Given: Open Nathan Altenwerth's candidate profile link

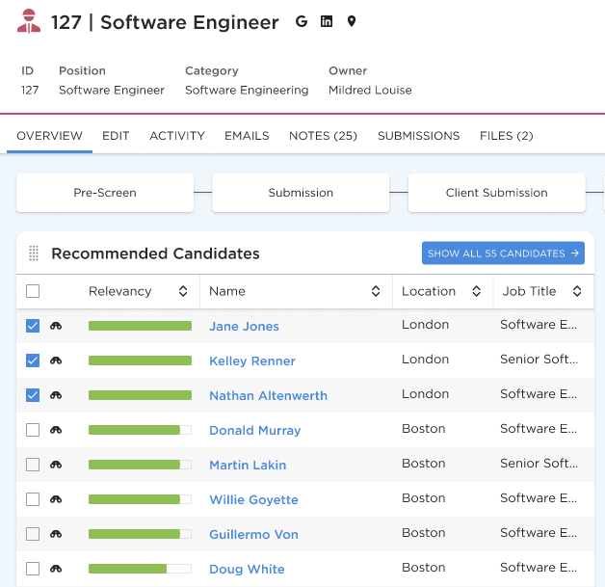Looking at the screenshot, I should pyautogui.click(x=268, y=395).
